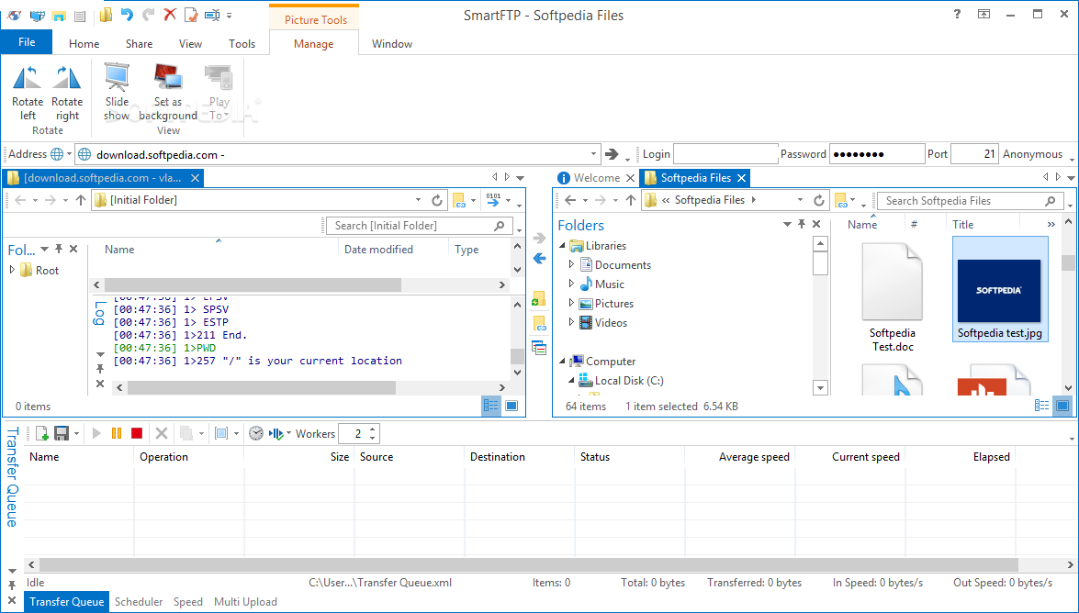Expand the Music library node
Screen dimensions: 1079x613
pos(571,284)
